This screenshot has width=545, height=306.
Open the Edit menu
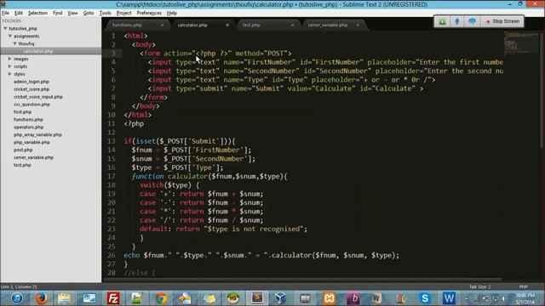[19, 13]
